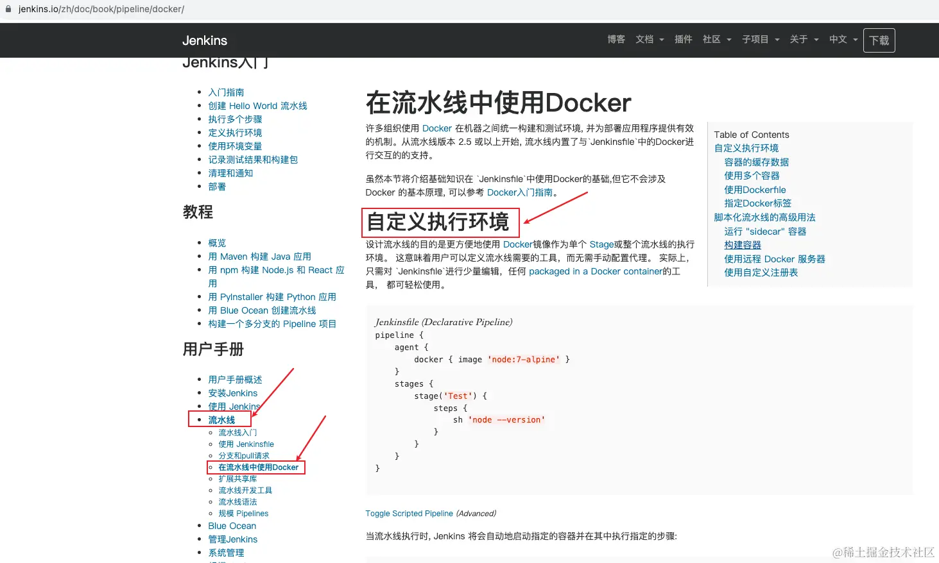The image size is (939, 563).
Task: Jump to 脚本化流水线的高级用法 in Table of Contents
Action: click(765, 217)
